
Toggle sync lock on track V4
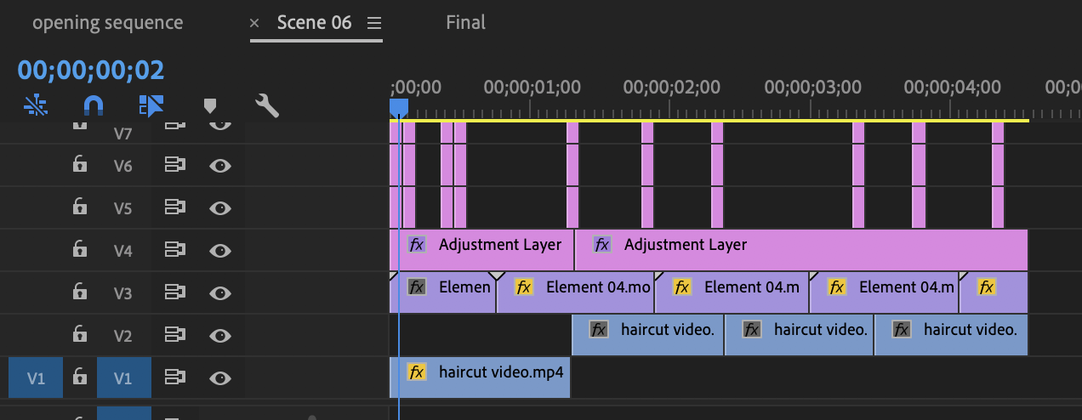point(174,250)
